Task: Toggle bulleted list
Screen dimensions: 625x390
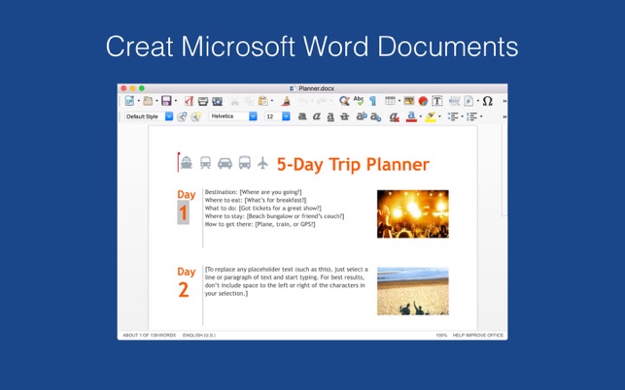Action: pyautogui.click(x=453, y=116)
